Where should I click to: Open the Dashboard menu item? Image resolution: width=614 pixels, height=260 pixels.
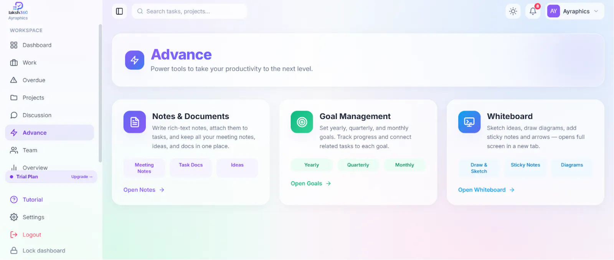(50, 45)
